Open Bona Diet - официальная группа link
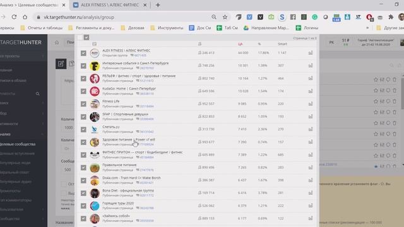404x227 pixels. 128,190
